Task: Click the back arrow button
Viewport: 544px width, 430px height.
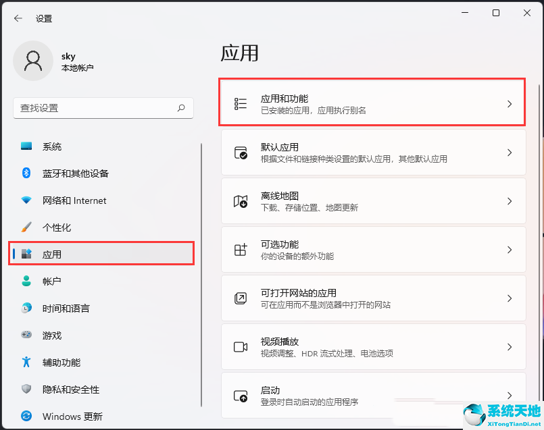Action: 18,18
